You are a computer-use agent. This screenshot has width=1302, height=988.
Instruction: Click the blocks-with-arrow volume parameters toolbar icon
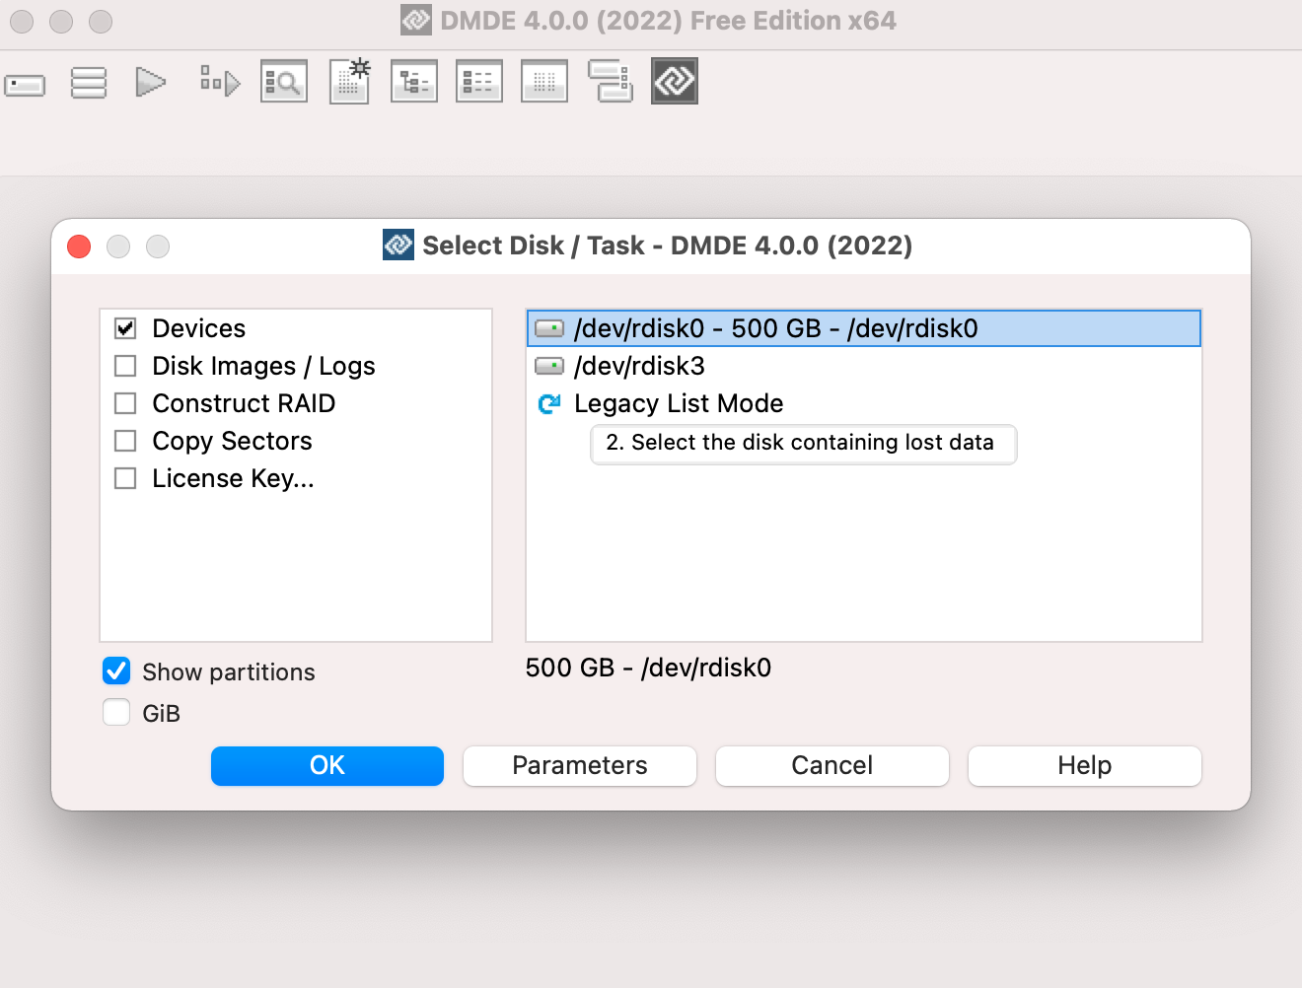pyautogui.click(x=220, y=81)
